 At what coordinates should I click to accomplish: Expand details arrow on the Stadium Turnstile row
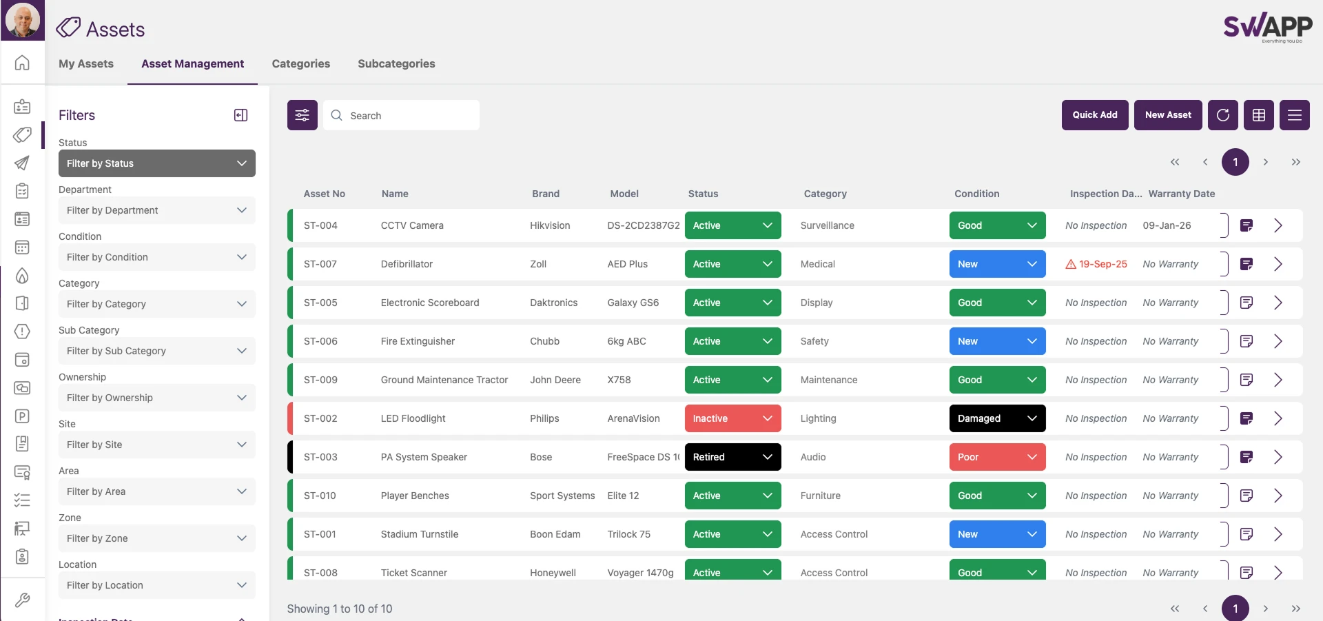[1279, 534]
